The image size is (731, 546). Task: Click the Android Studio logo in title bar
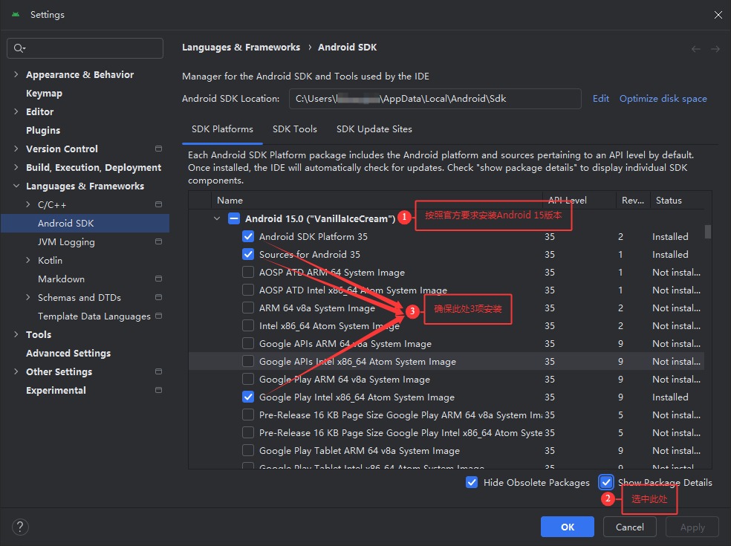click(16, 14)
